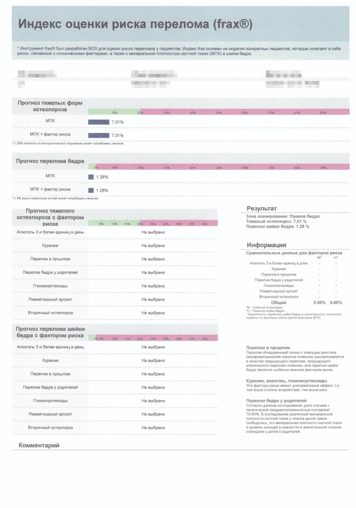
Task: Click the green zone of osteoporosis scale
Action: 114,112
